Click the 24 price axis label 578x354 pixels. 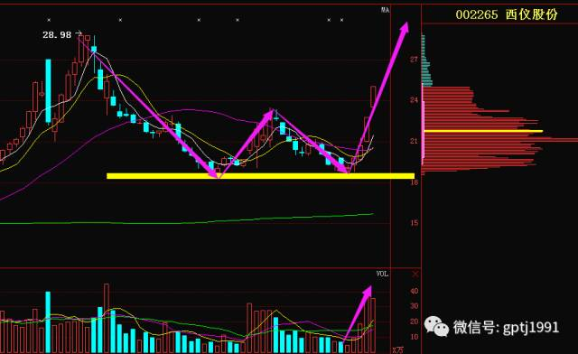point(414,100)
